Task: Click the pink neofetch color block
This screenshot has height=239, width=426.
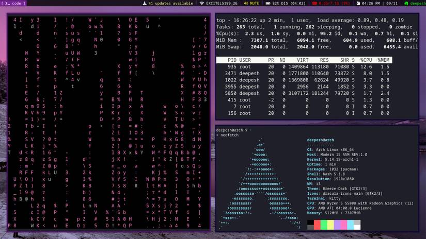Action: [344, 225]
